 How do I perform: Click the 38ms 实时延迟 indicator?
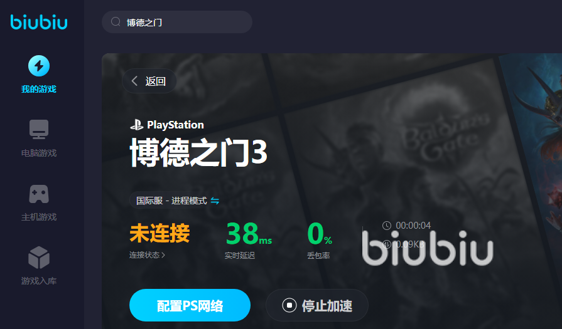click(x=249, y=239)
